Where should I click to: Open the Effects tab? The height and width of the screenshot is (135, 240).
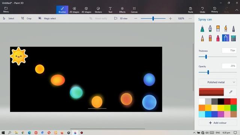pyautogui.click(x=122, y=10)
